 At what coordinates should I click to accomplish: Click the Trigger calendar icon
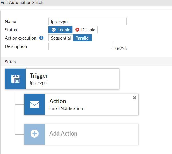[15, 79]
